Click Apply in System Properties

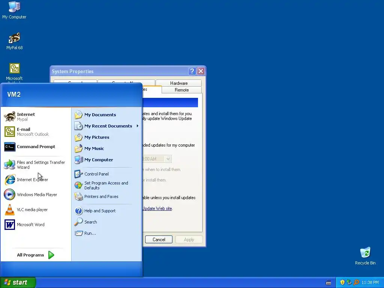tap(189, 240)
